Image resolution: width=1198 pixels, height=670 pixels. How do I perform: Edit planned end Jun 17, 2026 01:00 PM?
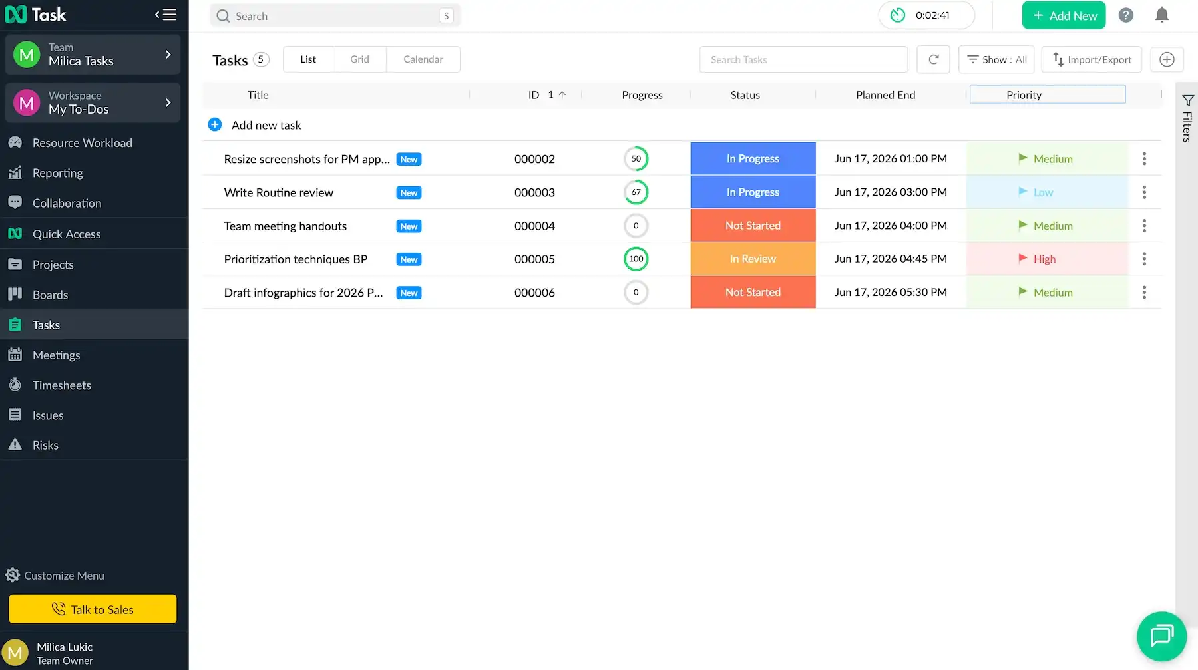(891, 159)
